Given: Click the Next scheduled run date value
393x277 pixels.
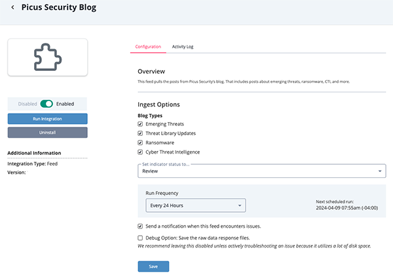Looking at the screenshot, I should coord(347,208).
